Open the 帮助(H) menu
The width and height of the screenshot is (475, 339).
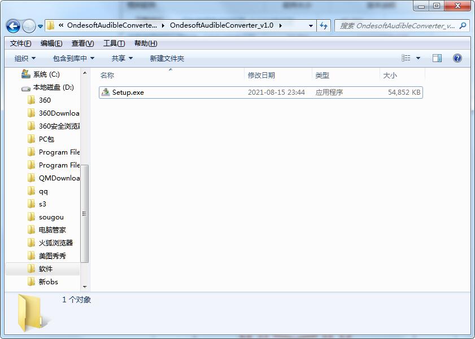pos(146,43)
